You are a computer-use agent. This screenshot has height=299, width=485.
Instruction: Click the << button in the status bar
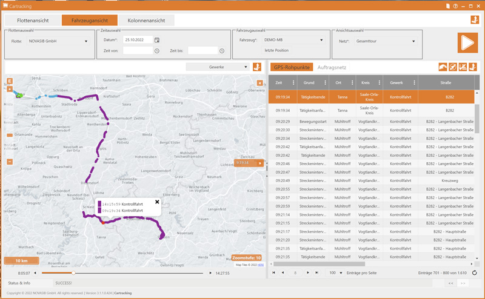tap(450, 283)
